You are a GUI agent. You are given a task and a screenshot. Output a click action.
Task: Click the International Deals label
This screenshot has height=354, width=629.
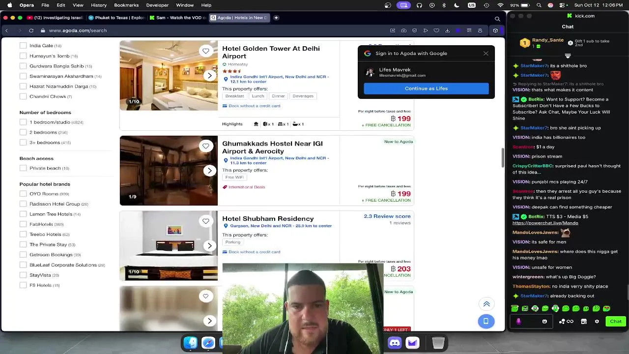pyautogui.click(x=247, y=187)
